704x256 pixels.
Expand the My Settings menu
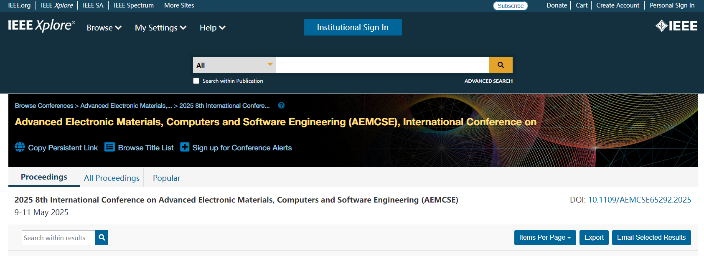pos(160,28)
